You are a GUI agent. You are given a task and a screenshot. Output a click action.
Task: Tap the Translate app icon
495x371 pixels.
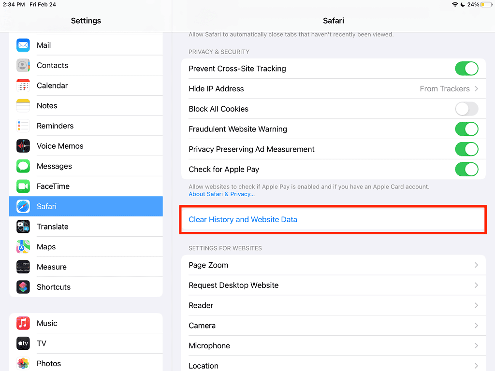pos(23,227)
